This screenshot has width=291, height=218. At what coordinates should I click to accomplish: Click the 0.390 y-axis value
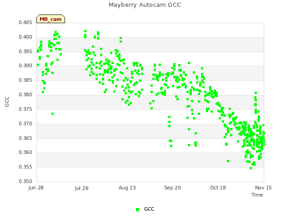pos(25,65)
